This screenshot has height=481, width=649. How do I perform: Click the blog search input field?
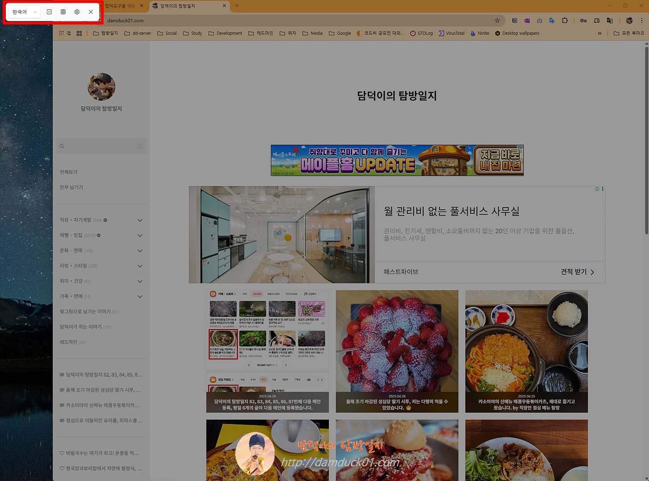pos(100,146)
